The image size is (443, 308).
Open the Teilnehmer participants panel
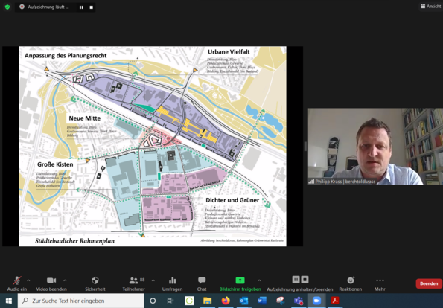tap(133, 283)
